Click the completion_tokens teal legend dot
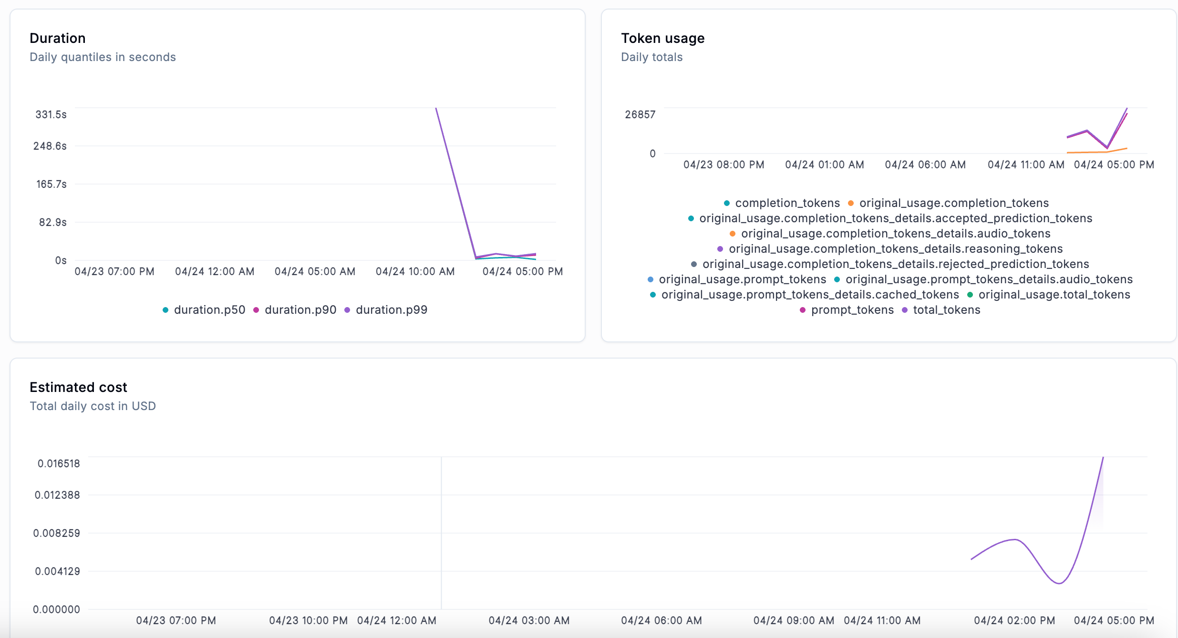 [727, 203]
